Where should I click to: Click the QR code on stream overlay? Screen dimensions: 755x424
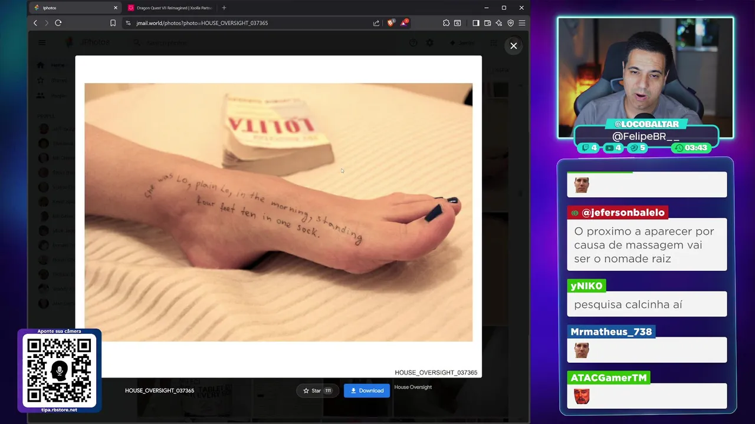pyautogui.click(x=59, y=371)
